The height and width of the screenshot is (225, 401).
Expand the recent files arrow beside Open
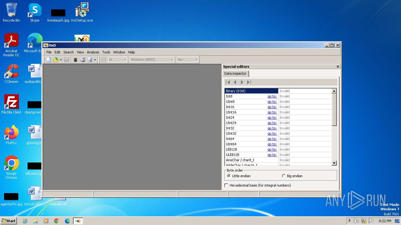[x=61, y=60]
